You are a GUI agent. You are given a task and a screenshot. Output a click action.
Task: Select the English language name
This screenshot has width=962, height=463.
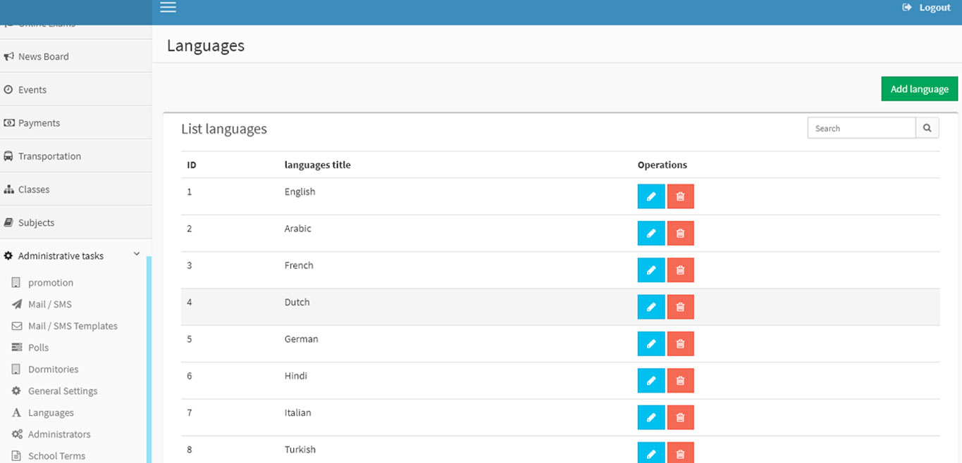(x=300, y=191)
